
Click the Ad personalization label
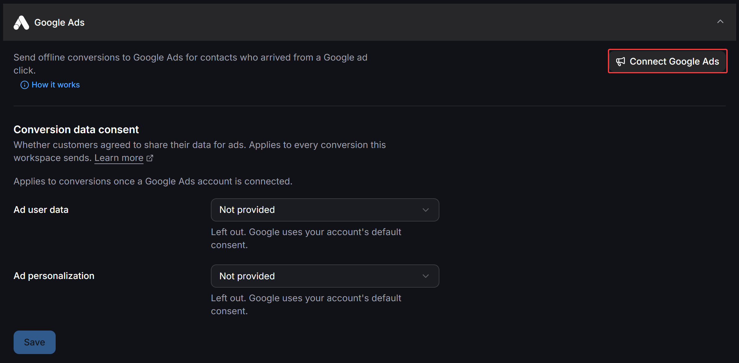(54, 276)
